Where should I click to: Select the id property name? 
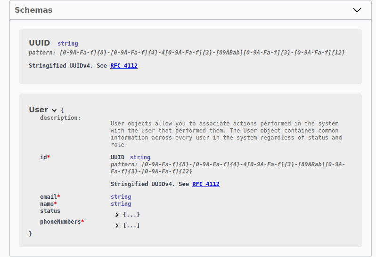43,157
